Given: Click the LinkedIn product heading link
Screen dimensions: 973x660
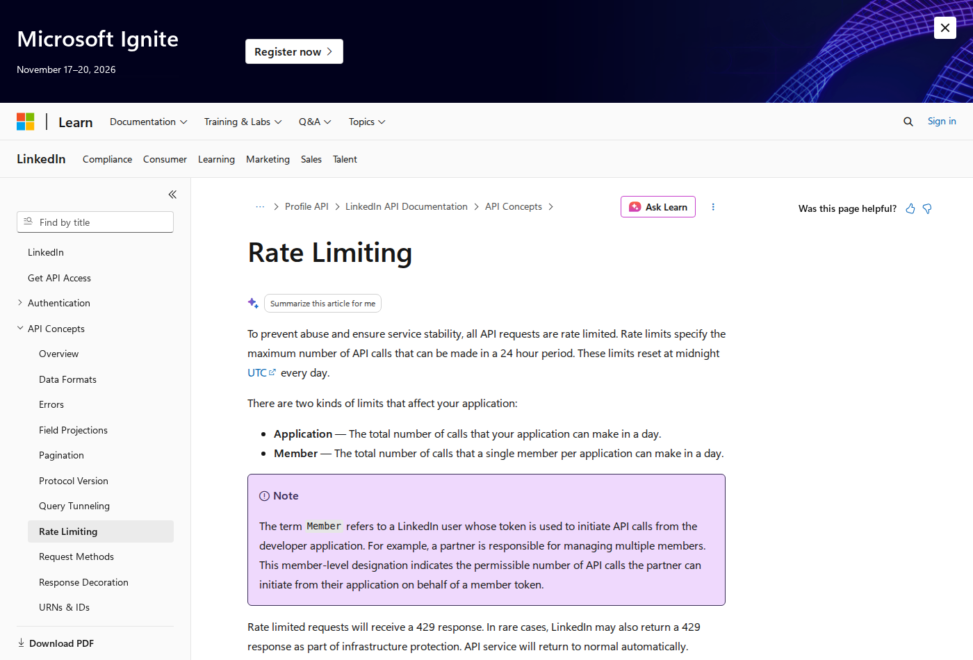Looking at the screenshot, I should click(41, 159).
